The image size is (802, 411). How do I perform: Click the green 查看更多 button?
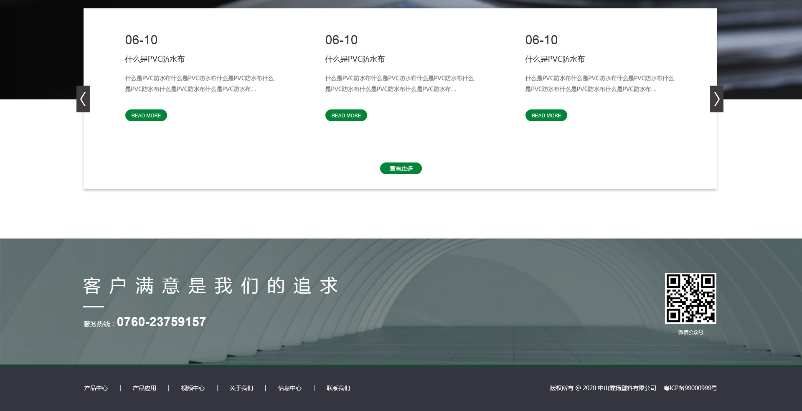click(401, 168)
